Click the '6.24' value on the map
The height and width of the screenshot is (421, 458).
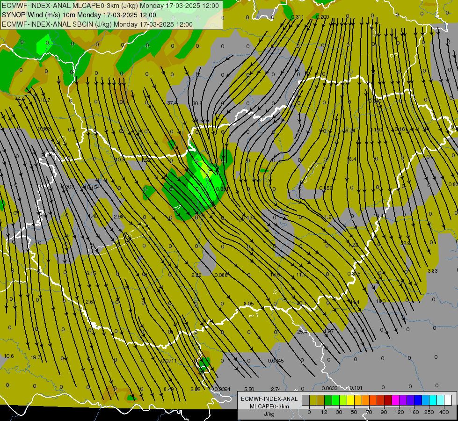(x=350, y=131)
